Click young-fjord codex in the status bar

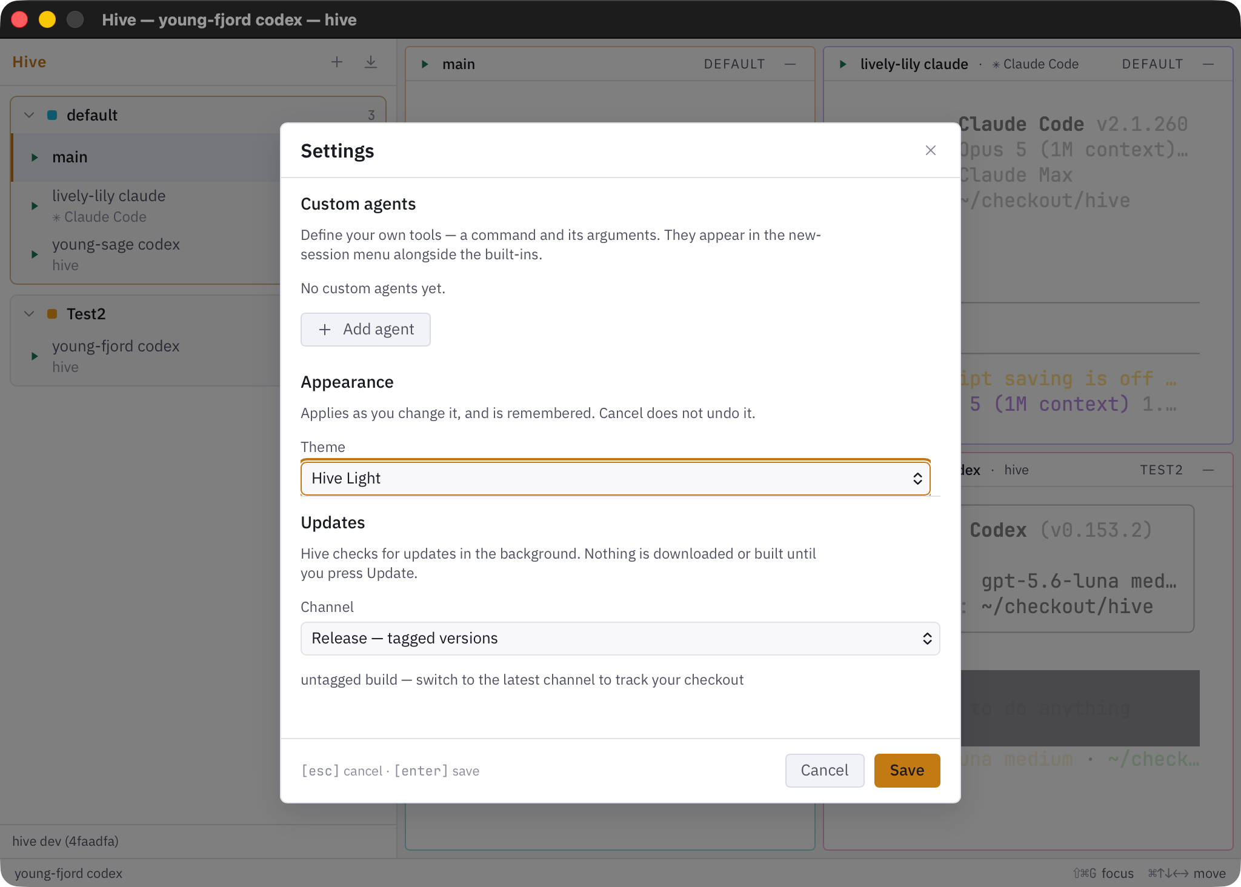tap(68, 873)
